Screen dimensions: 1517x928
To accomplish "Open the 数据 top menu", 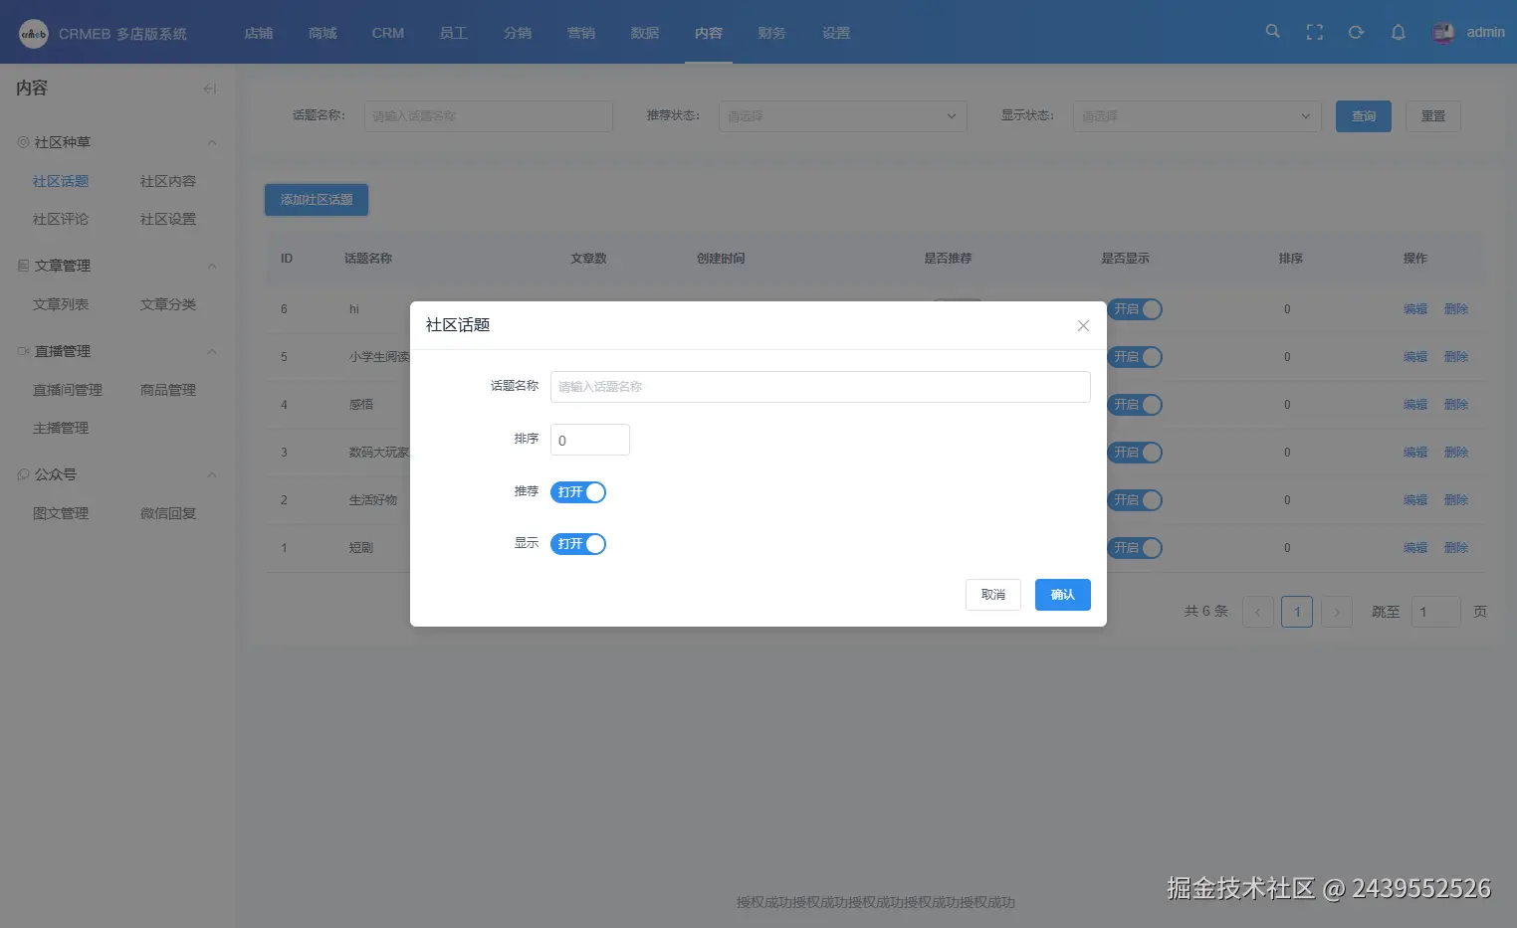I will tap(645, 33).
